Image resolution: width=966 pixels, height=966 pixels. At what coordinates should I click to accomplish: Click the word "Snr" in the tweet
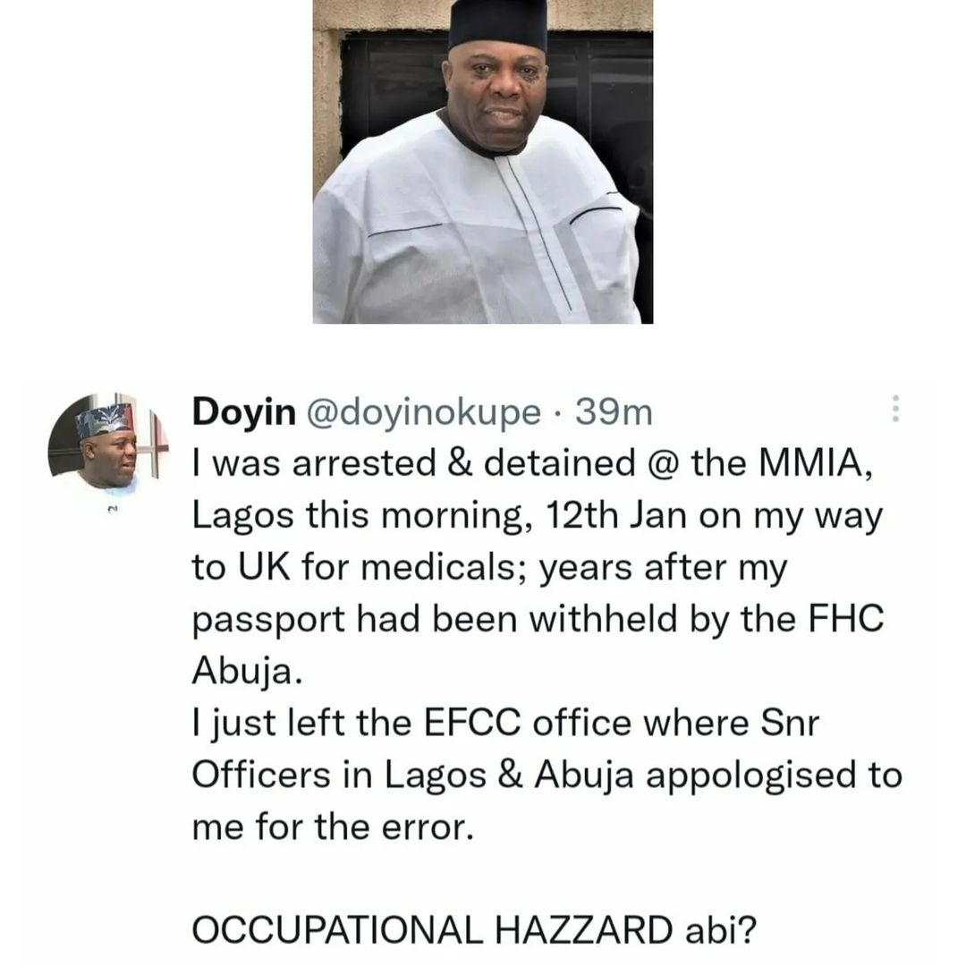[x=788, y=723]
